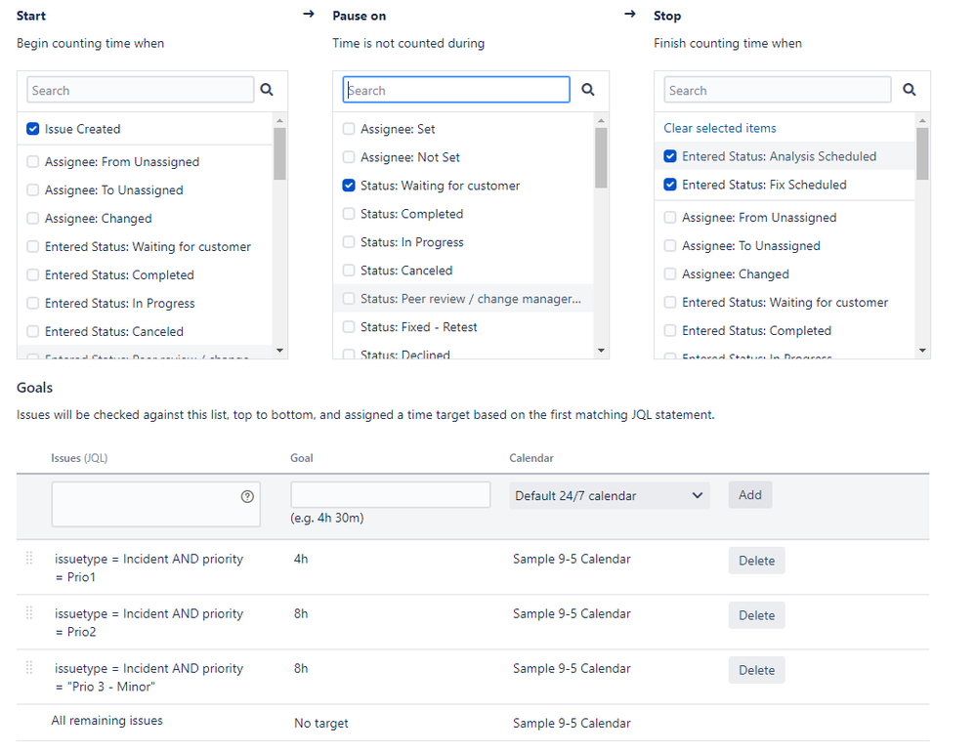Screen dimensions: 976x753
Task: Check Assignee: From Unassigned in Start list
Action: point(33,162)
